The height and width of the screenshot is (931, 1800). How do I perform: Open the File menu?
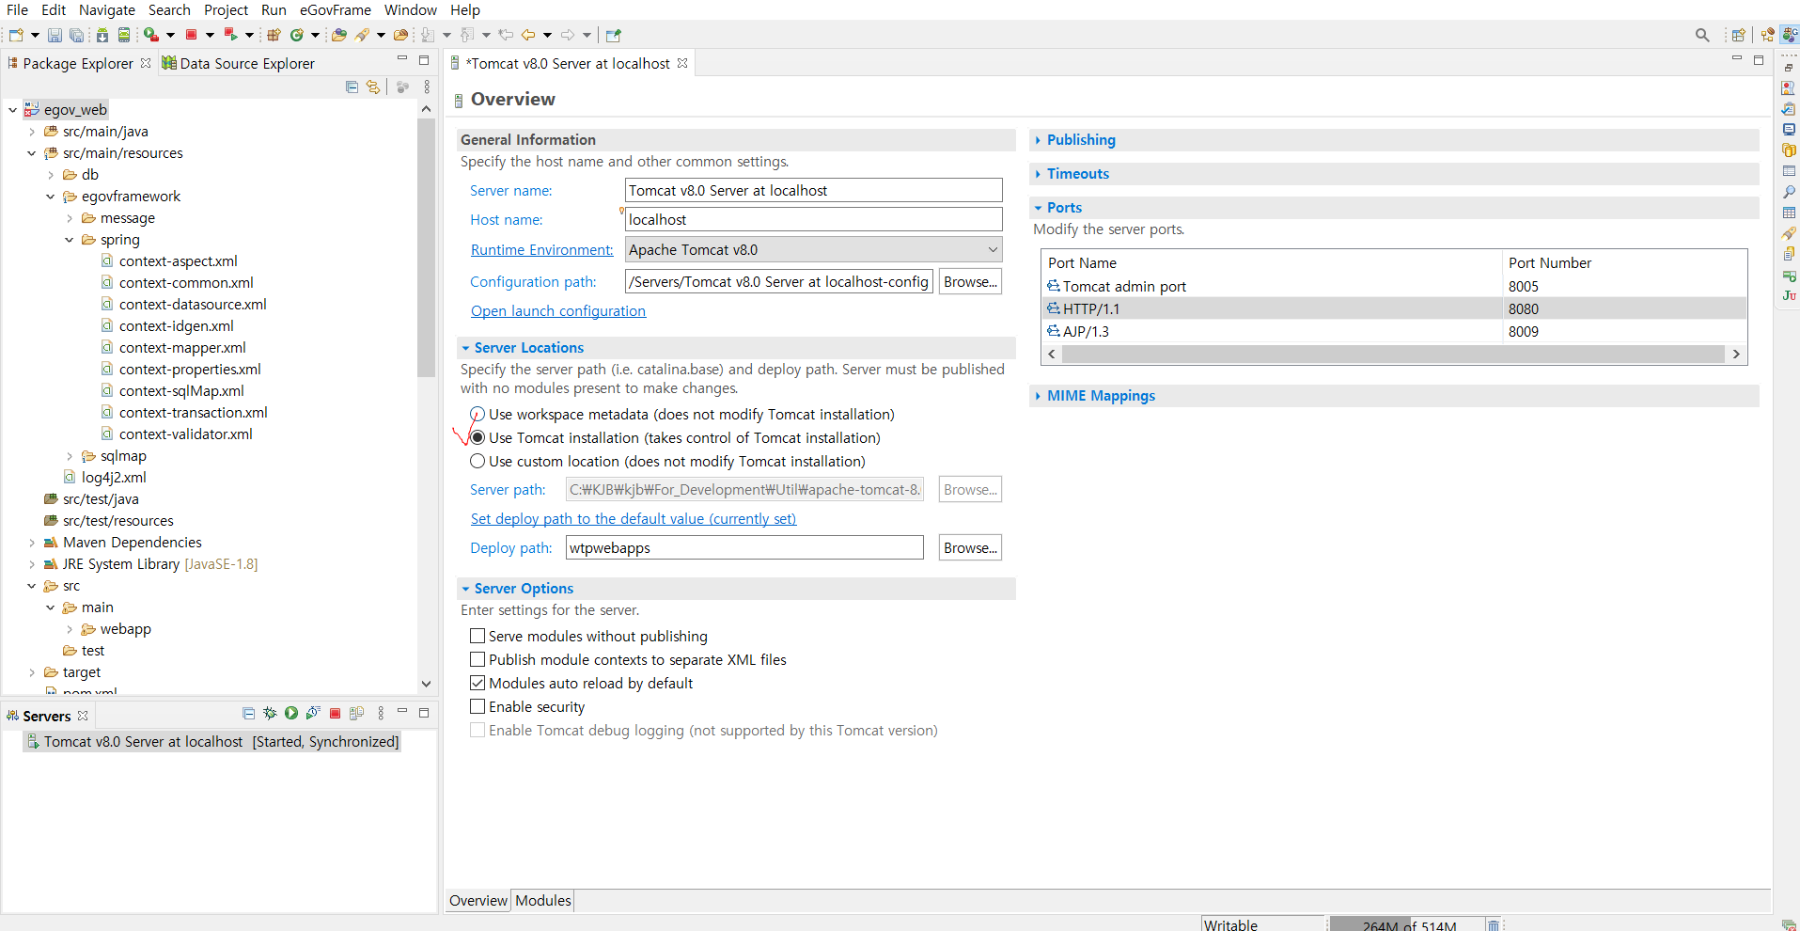(x=17, y=9)
